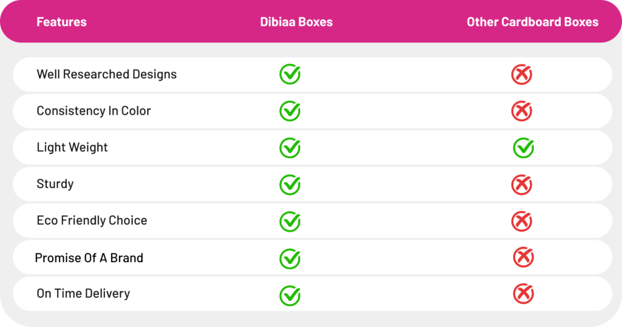Click Dibiaa checkmark for Promise Of A Brand
This screenshot has height=327, width=622.
[290, 258]
